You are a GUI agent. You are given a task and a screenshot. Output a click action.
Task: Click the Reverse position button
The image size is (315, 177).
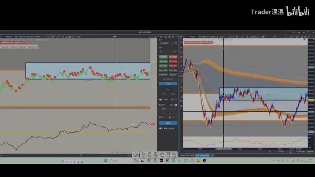point(173,74)
